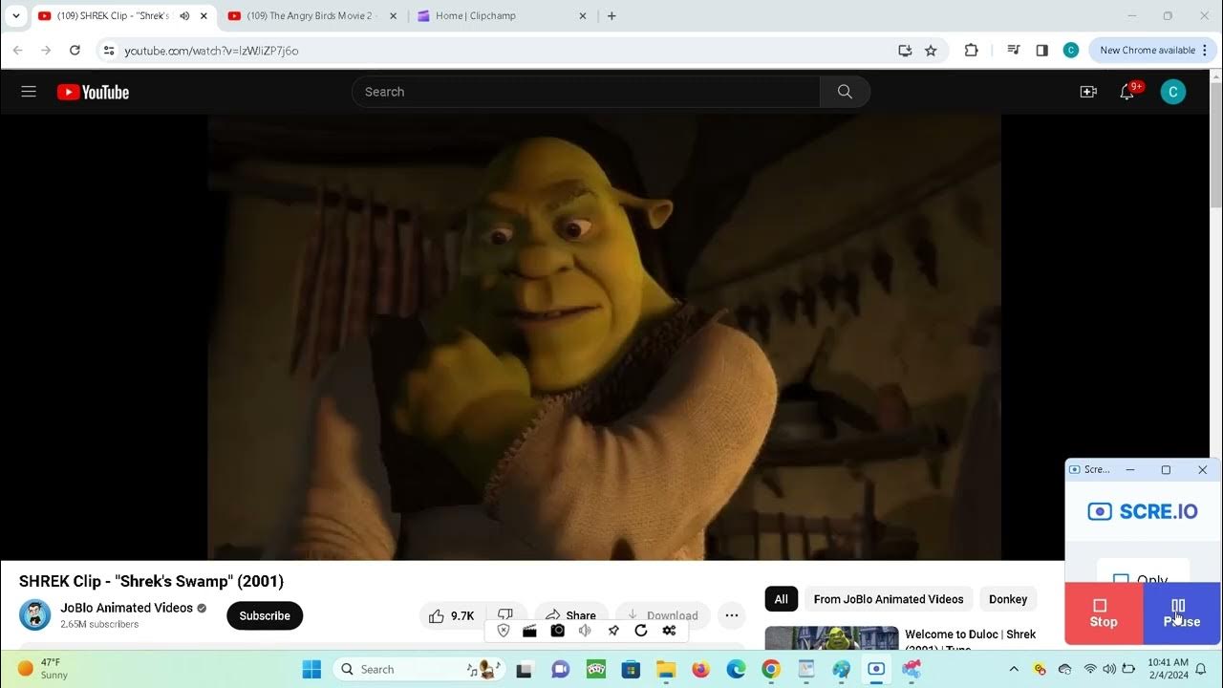Click the Welcome to Duloc video thumbnail
Image resolution: width=1223 pixels, height=688 pixels.
click(x=832, y=638)
